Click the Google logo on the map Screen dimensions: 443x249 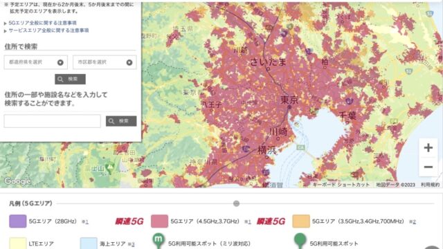pyautogui.click(x=17, y=181)
